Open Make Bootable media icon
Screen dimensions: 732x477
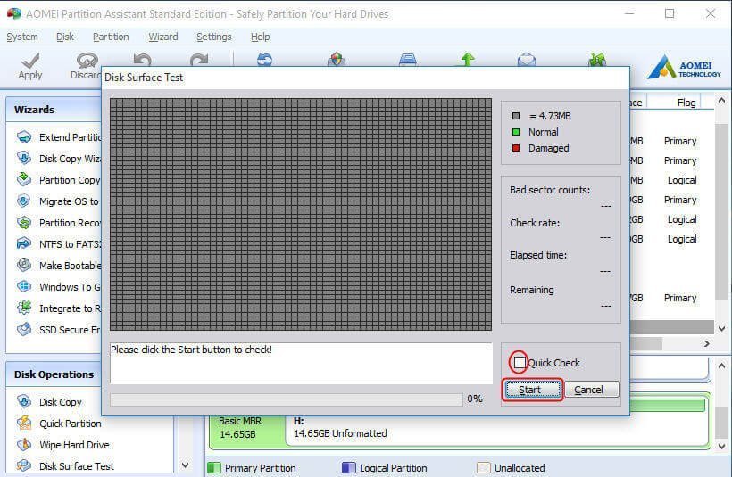tap(24, 265)
